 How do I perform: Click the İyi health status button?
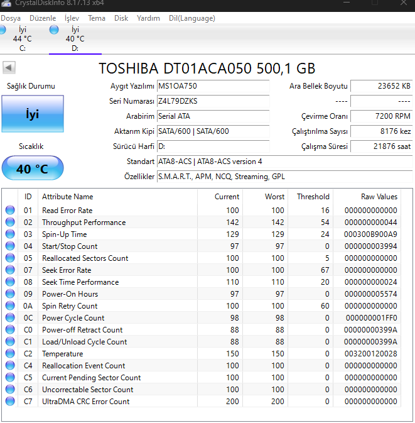pyautogui.click(x=33, y=114)
